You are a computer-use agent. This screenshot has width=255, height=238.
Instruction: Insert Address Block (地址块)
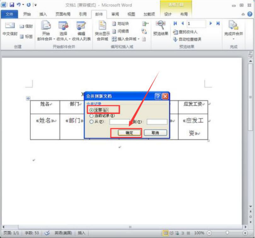pos(121,24)
